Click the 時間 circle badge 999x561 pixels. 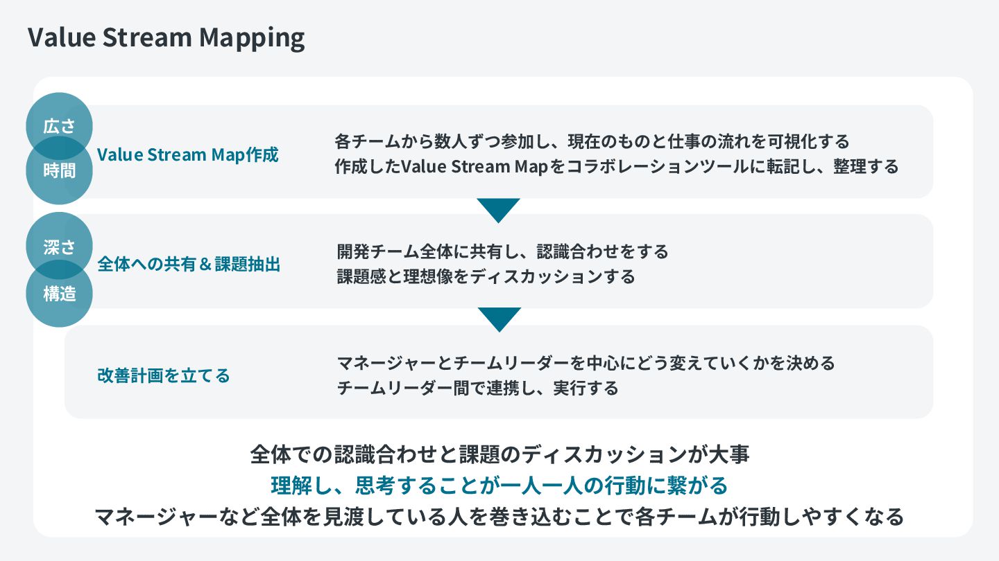pos(59,170)
